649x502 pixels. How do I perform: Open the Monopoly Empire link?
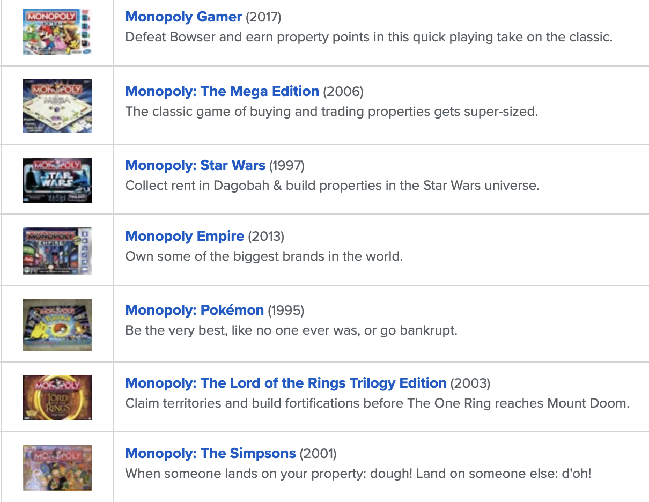(x=185, y=236)
